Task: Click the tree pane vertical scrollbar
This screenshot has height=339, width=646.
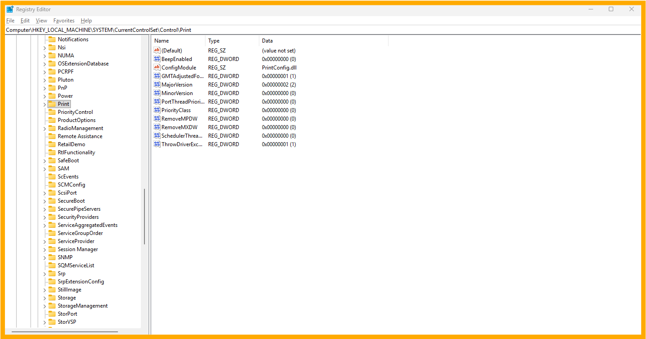Action: click(x=144, y=216)
